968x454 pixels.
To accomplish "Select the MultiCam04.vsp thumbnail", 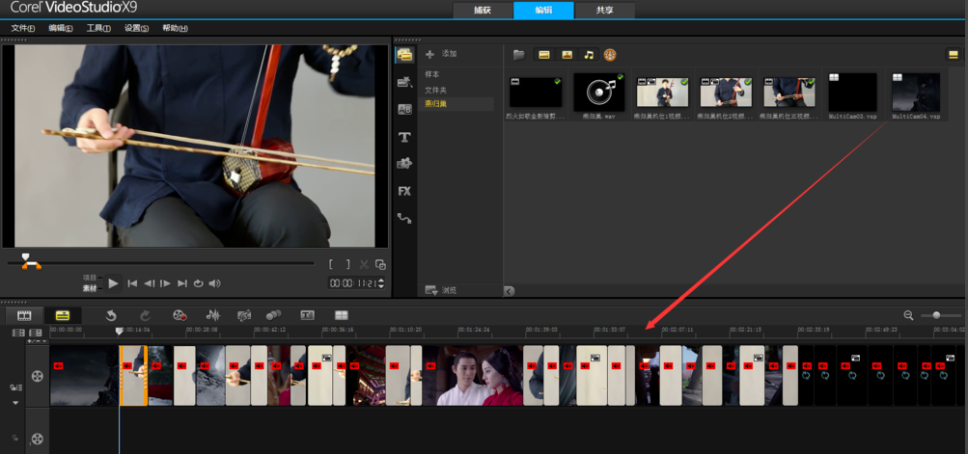I will point(915,93).
